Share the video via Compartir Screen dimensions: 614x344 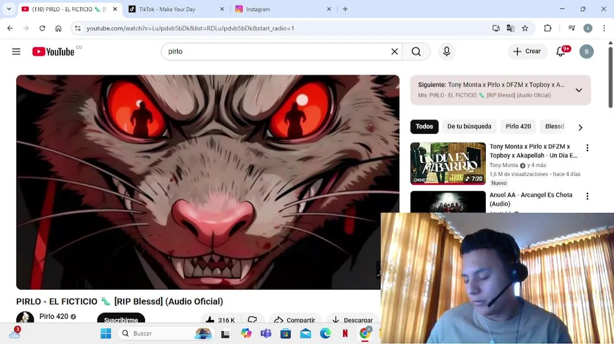tap(295, 320)
